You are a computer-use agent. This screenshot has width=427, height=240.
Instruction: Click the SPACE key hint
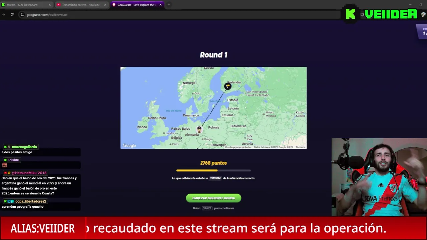(x=207, y=208)
